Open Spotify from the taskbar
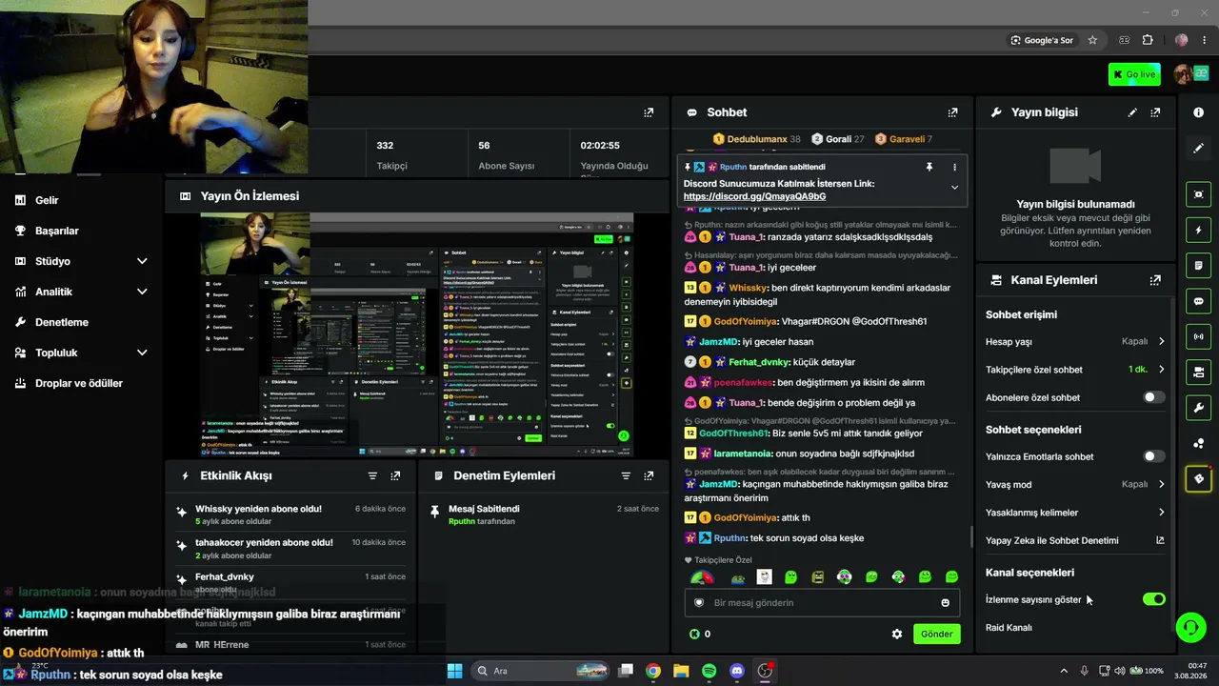Viewport: 1219px width, 686px height. (709, 671)
